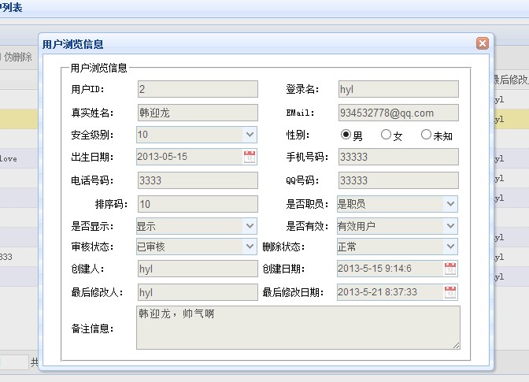The height and width of the screenshot is (382, 529).
Task: Click the 排序码 field
Action: pyautogui.click(x=198, y=204)
